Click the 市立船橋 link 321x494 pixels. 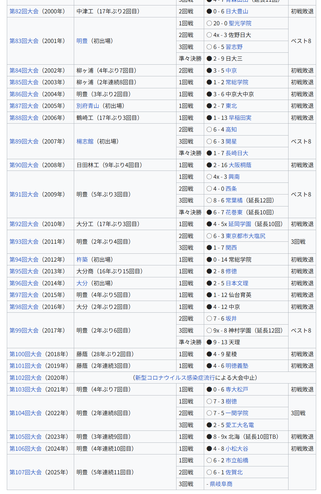(237, 460)
